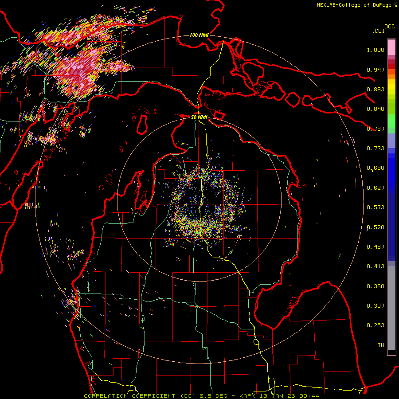
Task: Click the 0.947 color scale value
Action: tap(376, 70)
